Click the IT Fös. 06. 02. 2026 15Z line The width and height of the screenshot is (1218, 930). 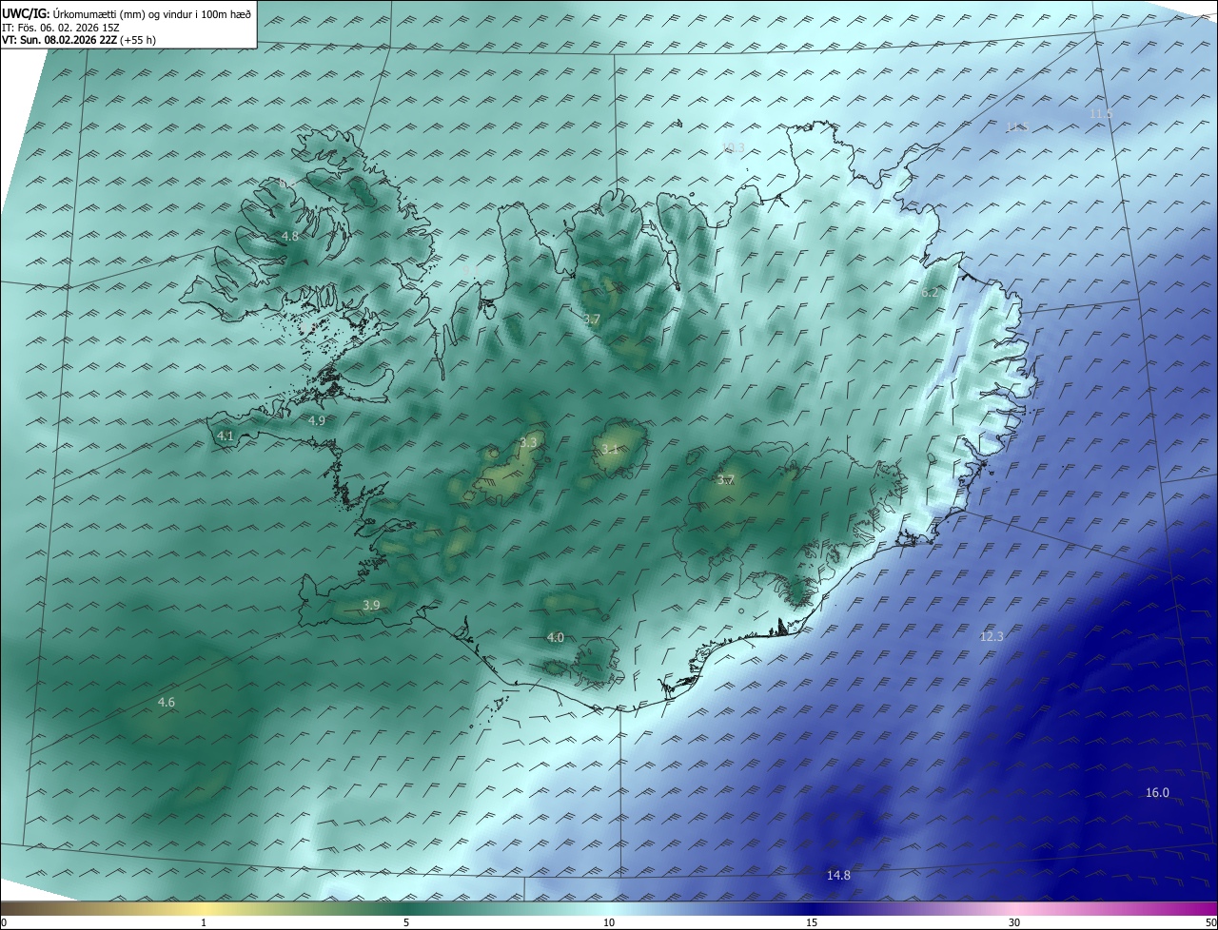[x=60, y=27]
